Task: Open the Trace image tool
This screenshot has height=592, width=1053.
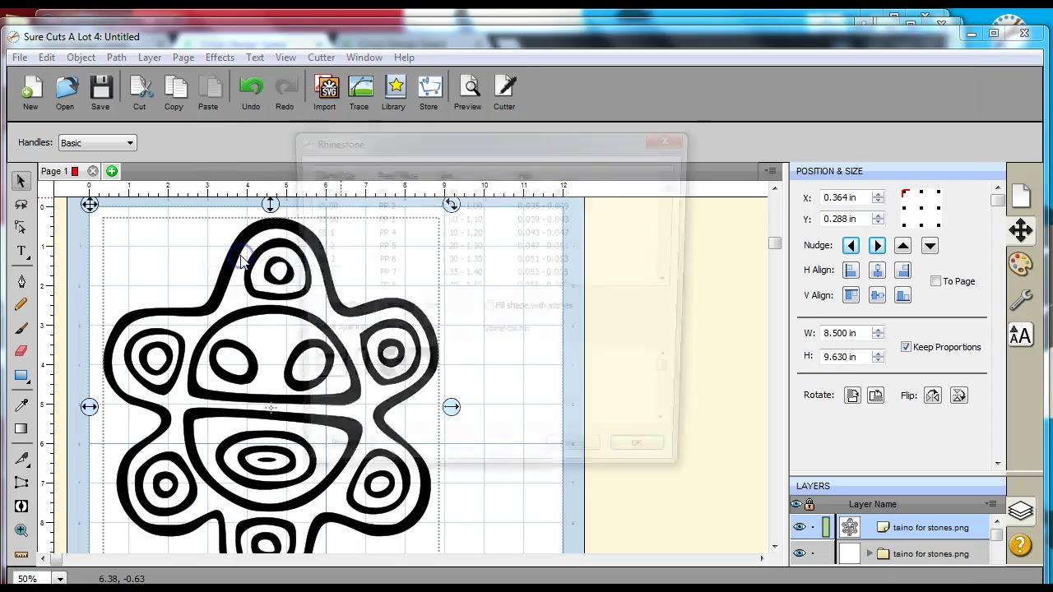Action: 360,92
